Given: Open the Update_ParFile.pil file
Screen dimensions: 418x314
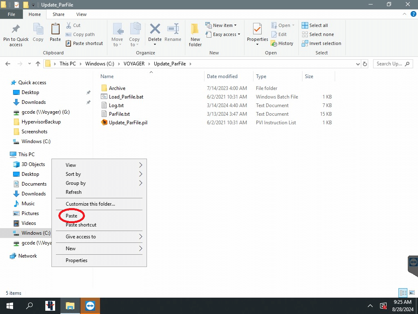Looking at the screenshot, I should tap(128, 123).
